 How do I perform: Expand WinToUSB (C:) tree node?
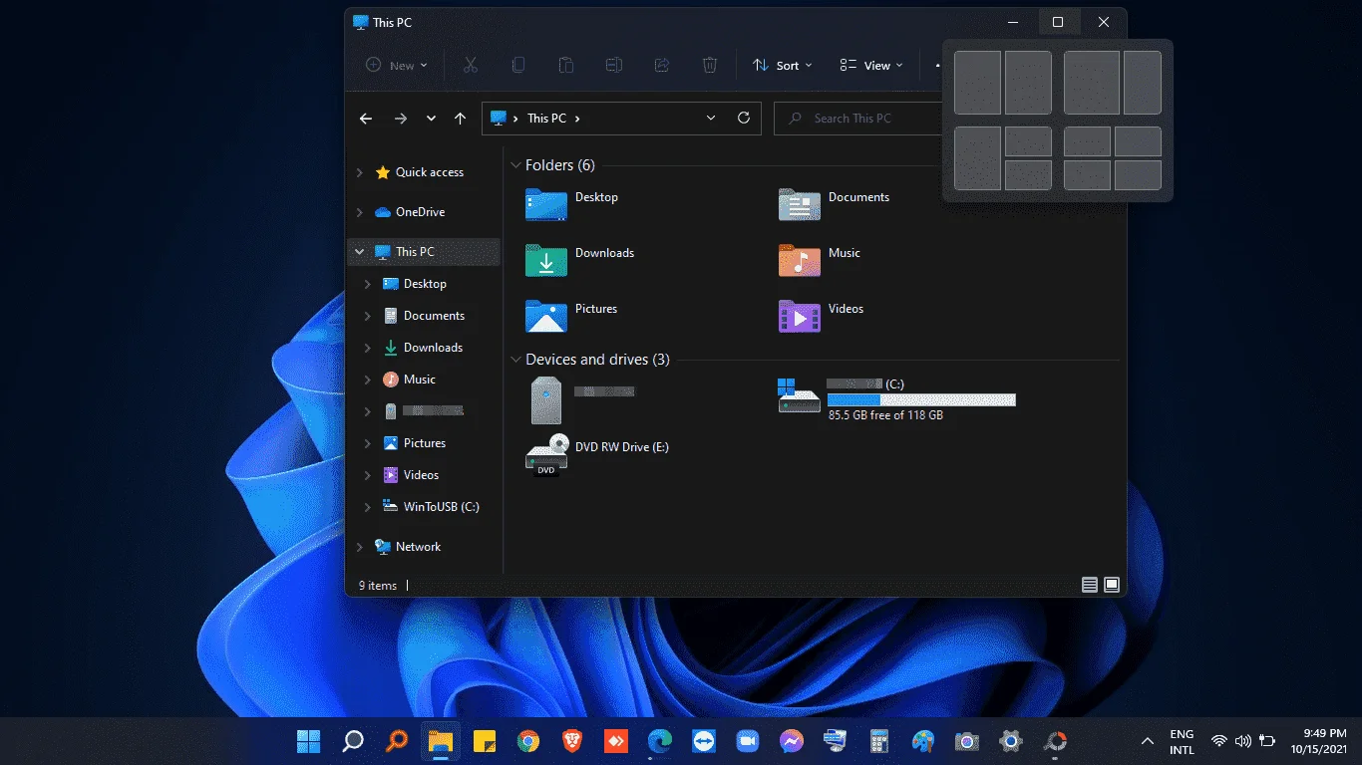(368, 507)
